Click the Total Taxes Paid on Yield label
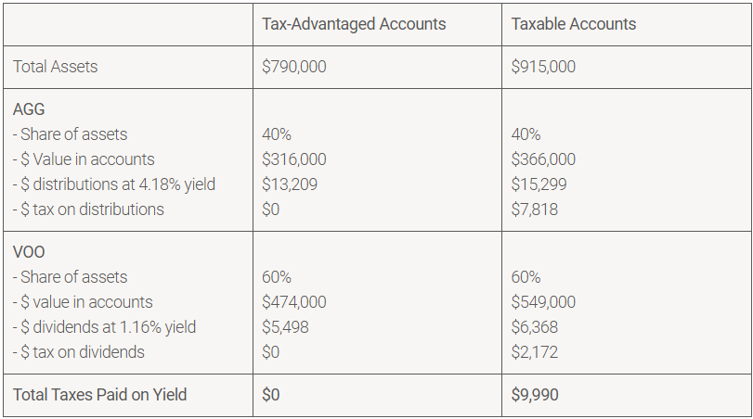 point(100,395)
